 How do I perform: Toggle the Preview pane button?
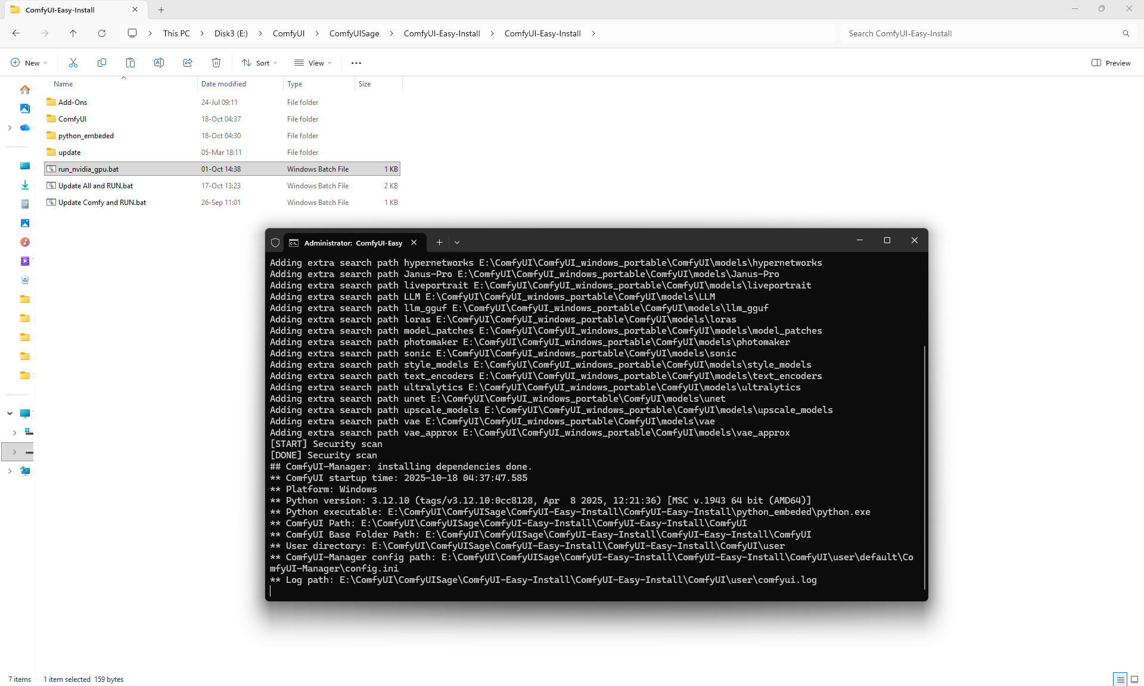pos(1111,63)
